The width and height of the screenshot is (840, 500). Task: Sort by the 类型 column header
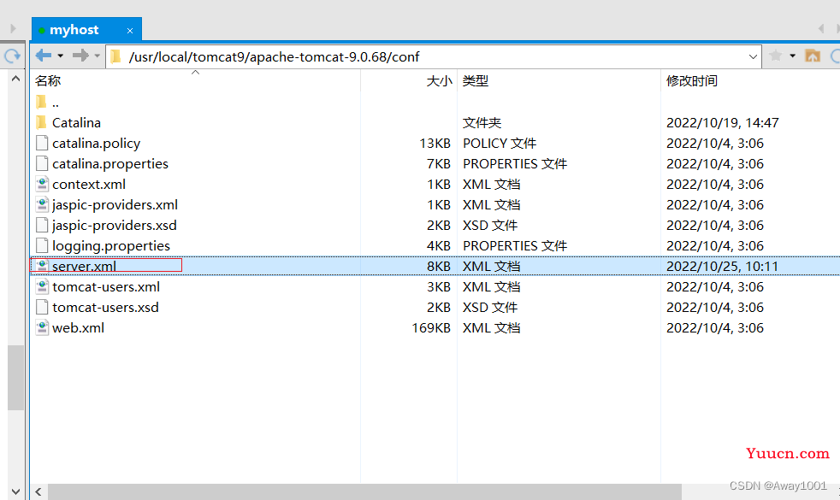click(x=476, y=81)
